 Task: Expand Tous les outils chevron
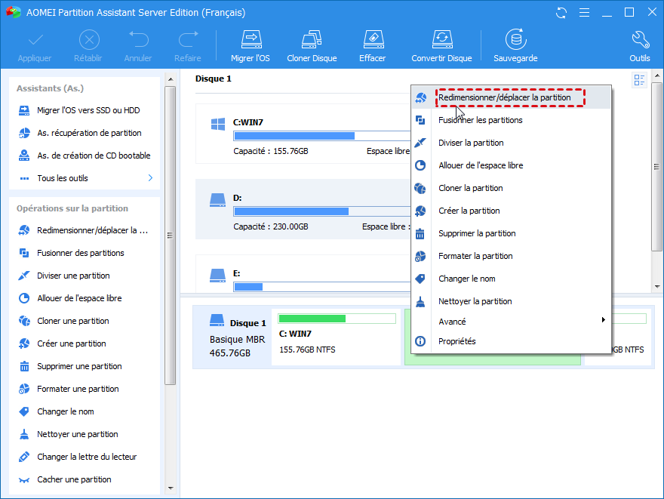coord(150,178)
